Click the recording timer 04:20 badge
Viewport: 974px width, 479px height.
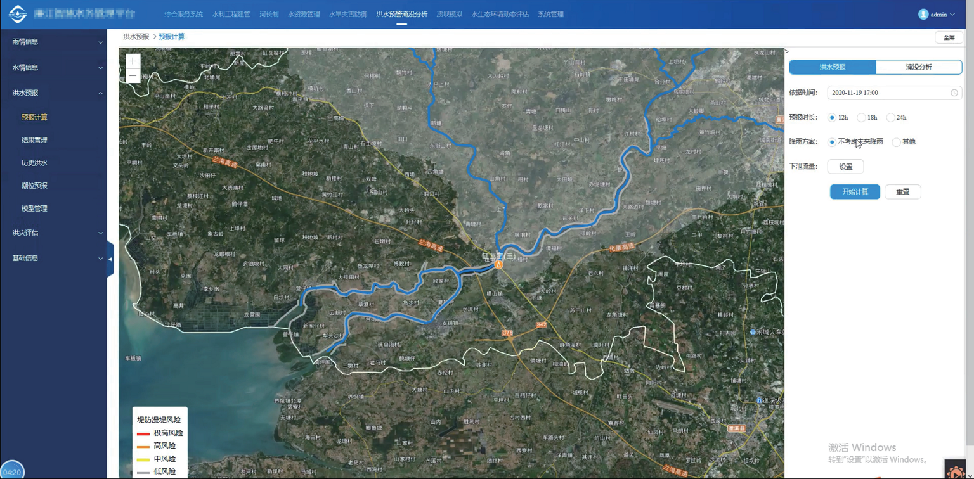point(12,471)
